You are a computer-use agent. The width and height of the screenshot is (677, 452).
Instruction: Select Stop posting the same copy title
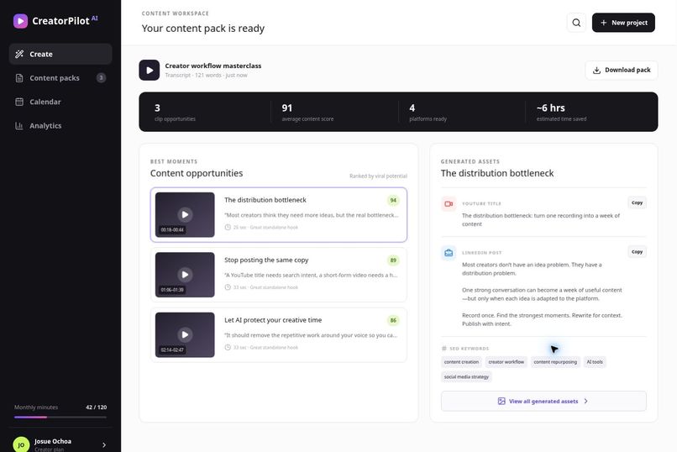pos(266,260)
